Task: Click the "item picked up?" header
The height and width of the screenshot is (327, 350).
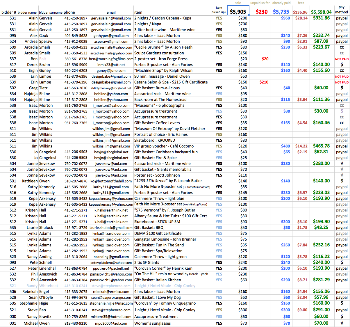Action: coord(219,10)
